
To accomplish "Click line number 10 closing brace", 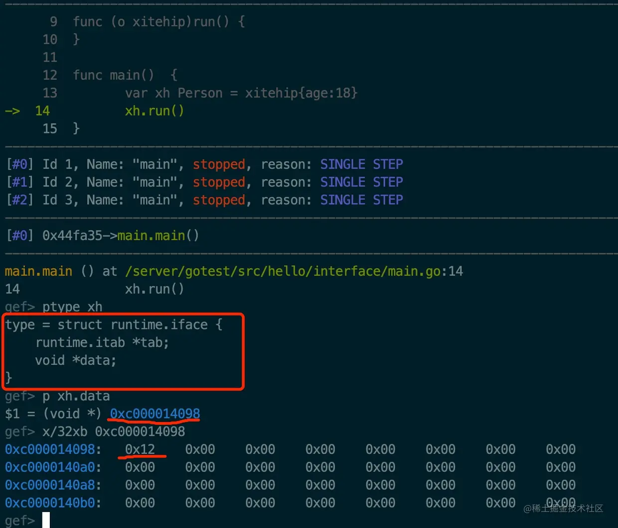I will [x=76, y=39].
